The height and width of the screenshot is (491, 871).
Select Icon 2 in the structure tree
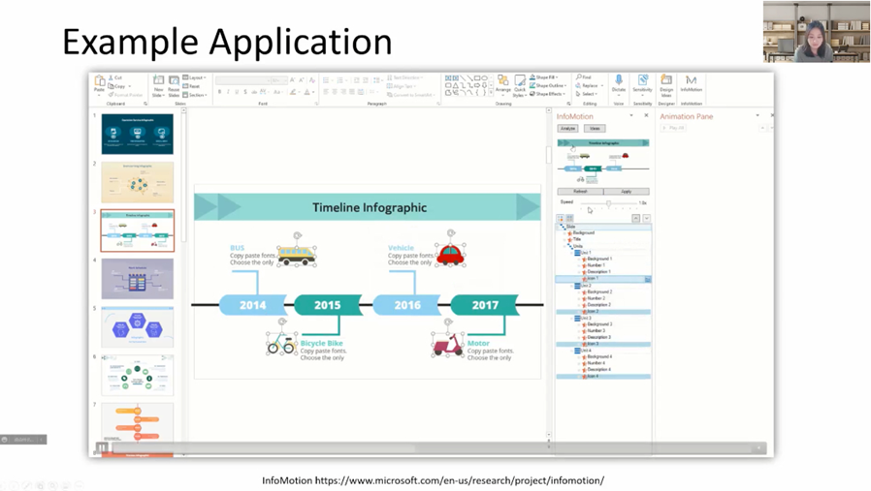(x=592, y=312)
